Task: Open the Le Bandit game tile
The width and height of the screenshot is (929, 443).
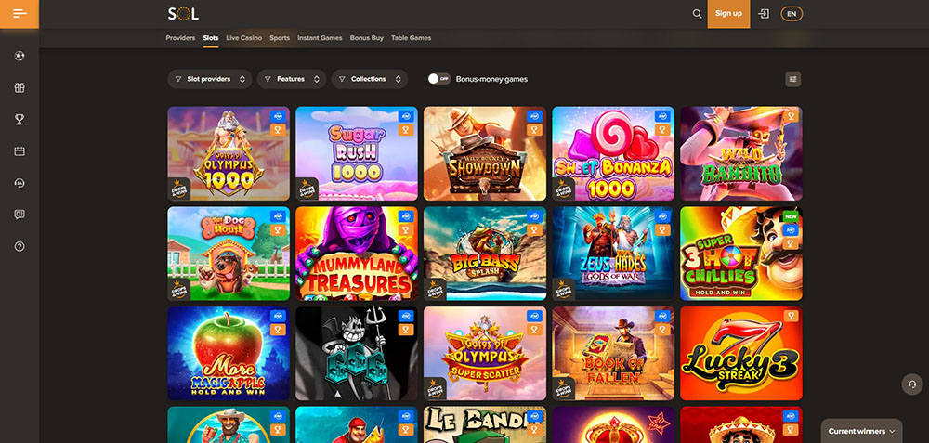Action: pos(485,424)
